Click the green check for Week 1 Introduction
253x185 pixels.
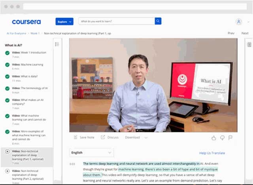coord(7,52)
